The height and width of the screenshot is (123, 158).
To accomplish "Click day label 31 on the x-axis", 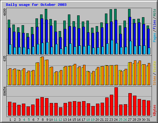I will (x=148, y=120).
